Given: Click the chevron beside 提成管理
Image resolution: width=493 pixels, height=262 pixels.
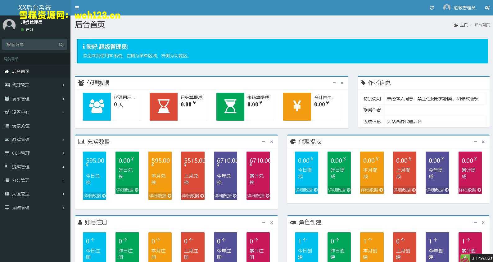Looking at the screenshot, I should [64, 167].
